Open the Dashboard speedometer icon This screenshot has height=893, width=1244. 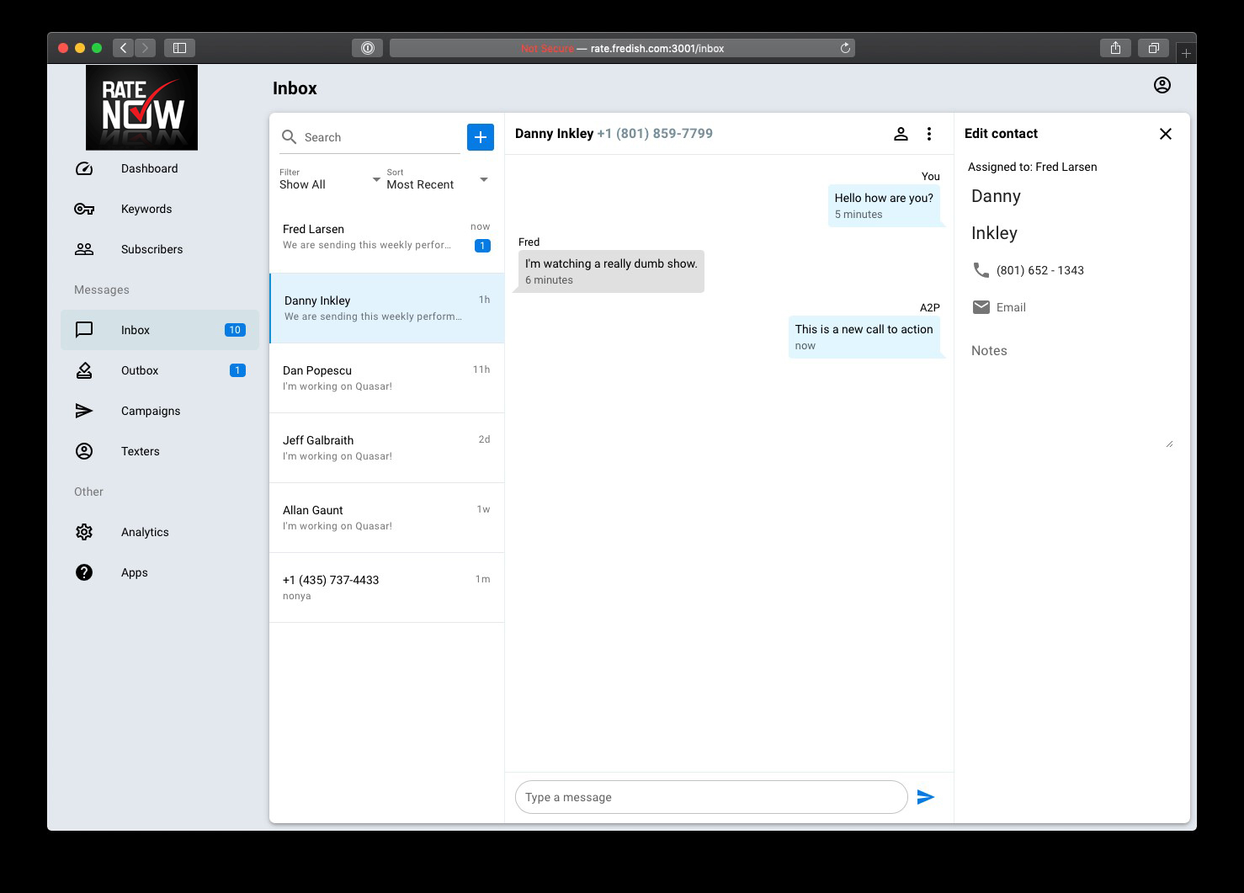point(84,168)
